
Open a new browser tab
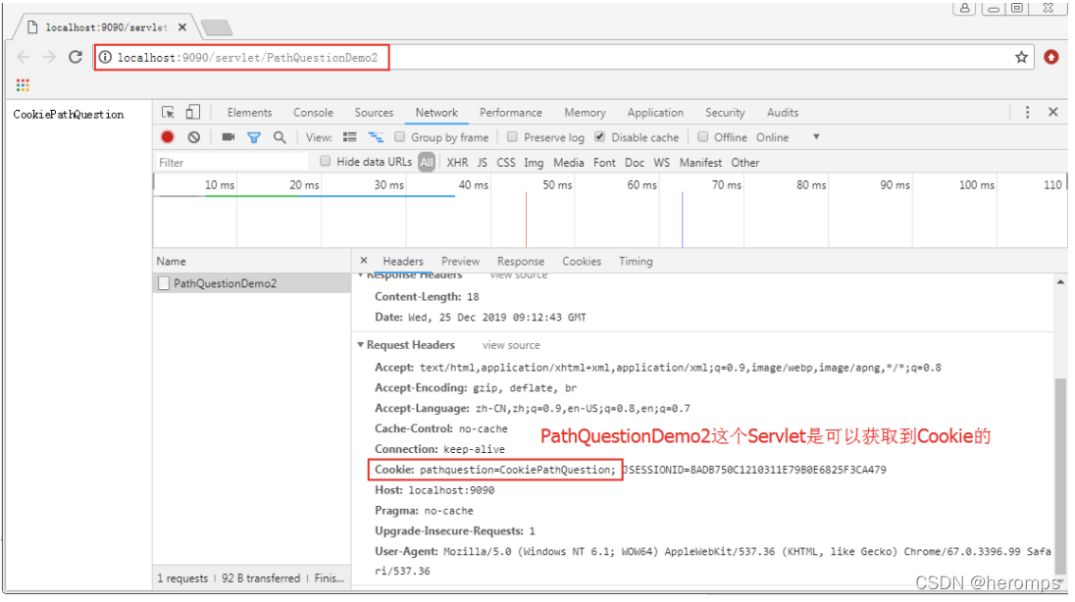point(218,27)
